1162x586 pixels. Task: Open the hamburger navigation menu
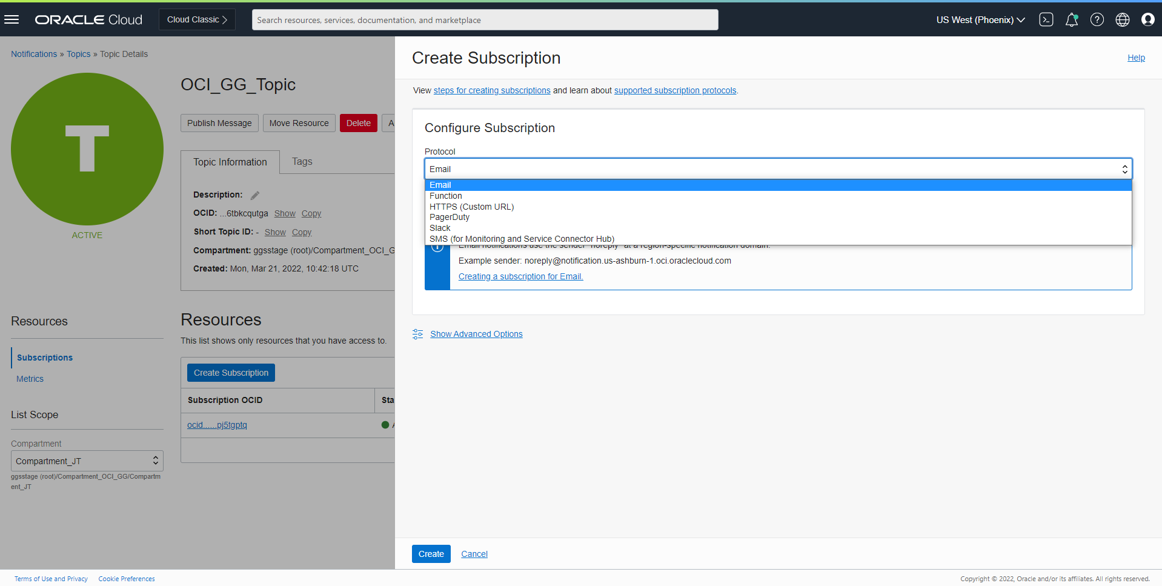(12, 19)
